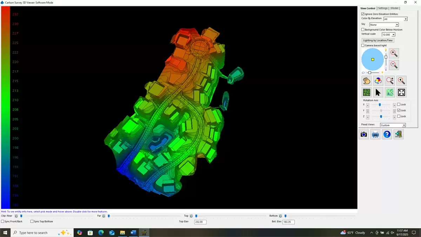Click the exit door icon

click(399, 134)
